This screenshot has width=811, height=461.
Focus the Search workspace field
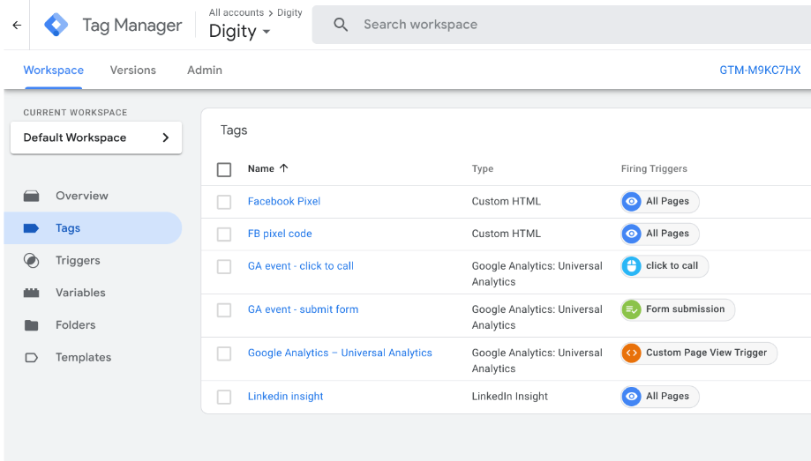(x=561, y=25)
